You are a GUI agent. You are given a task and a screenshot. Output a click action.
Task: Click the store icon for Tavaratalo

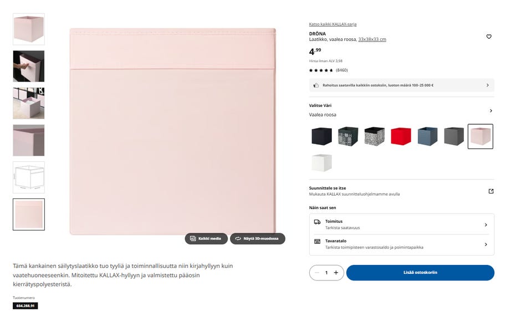click(317, 241)
